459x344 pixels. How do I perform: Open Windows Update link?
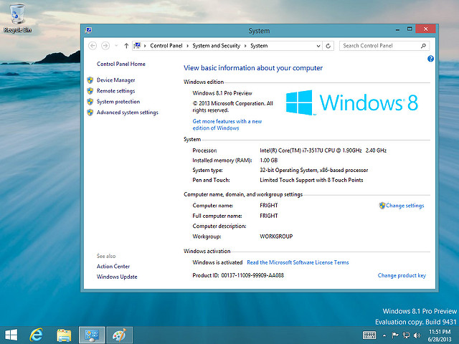[117, 277]
